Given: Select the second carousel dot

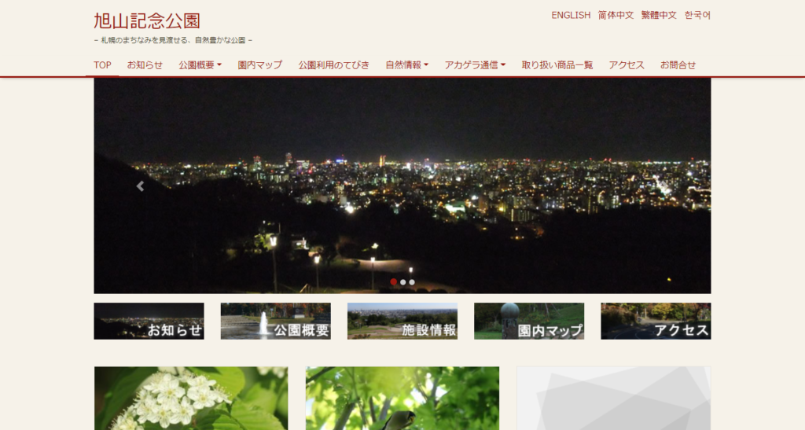Looking at the screenshot, I should (402, 281).
